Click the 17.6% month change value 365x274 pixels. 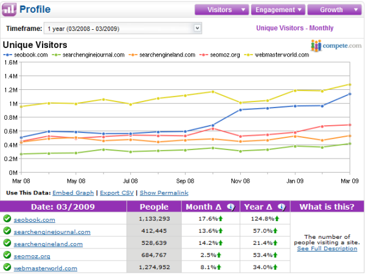[208, 219]
